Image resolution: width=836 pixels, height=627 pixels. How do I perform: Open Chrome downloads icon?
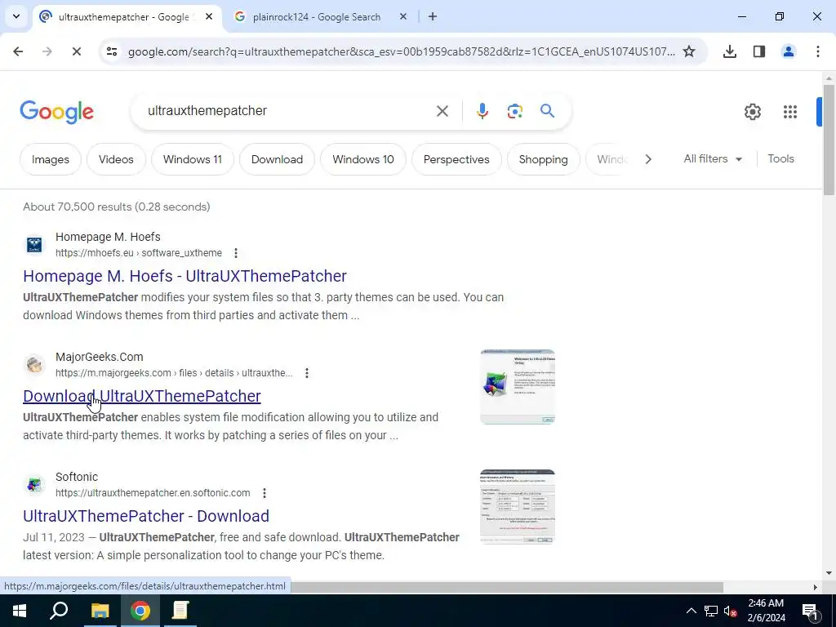[729, 51]
